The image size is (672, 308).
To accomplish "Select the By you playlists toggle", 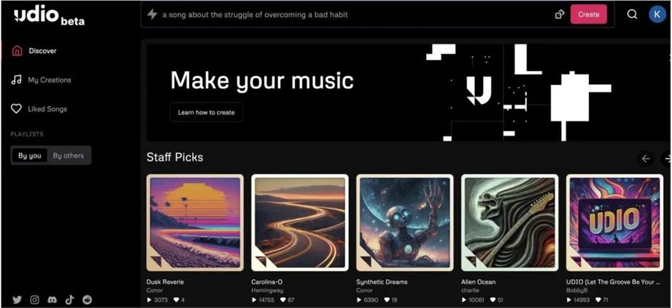I will [x=30, y=156].
